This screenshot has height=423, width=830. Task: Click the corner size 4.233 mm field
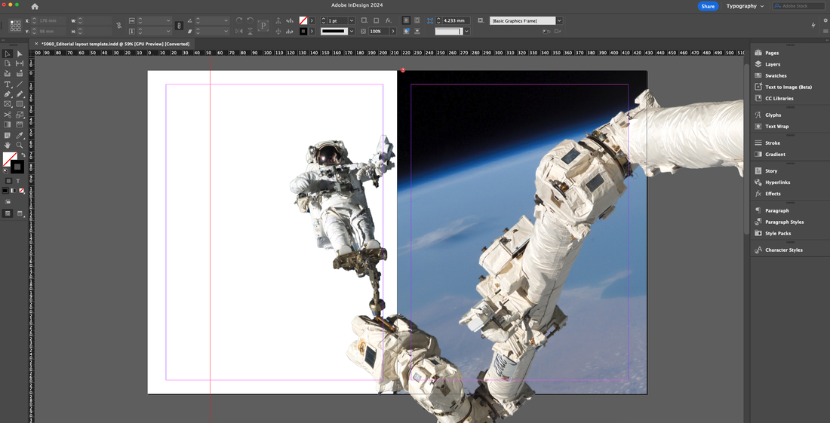[456, 20]
